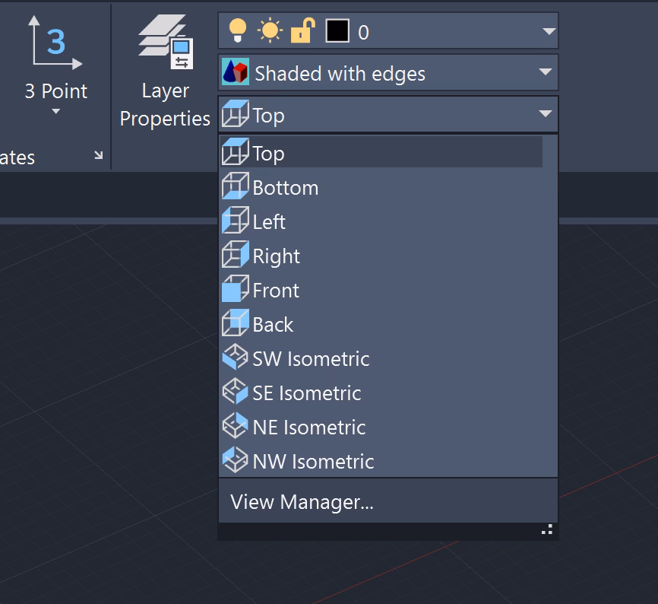The width and height of the screenshot is (658, 604).
Task: Expand the layer 0 dropdown arrow
Action: (x=549, y=31)
